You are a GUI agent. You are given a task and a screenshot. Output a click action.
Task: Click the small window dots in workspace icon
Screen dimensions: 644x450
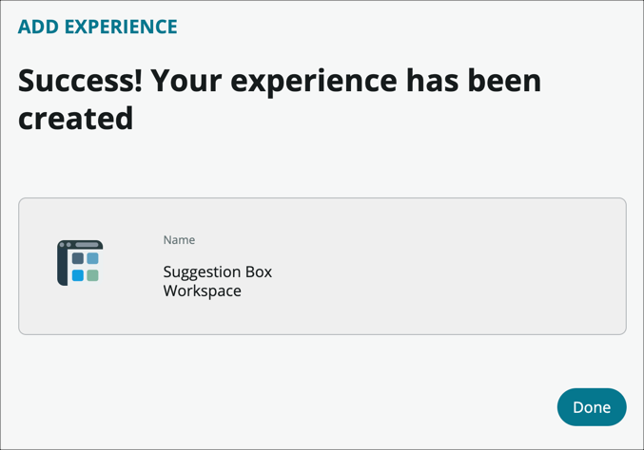pos(66,245)
